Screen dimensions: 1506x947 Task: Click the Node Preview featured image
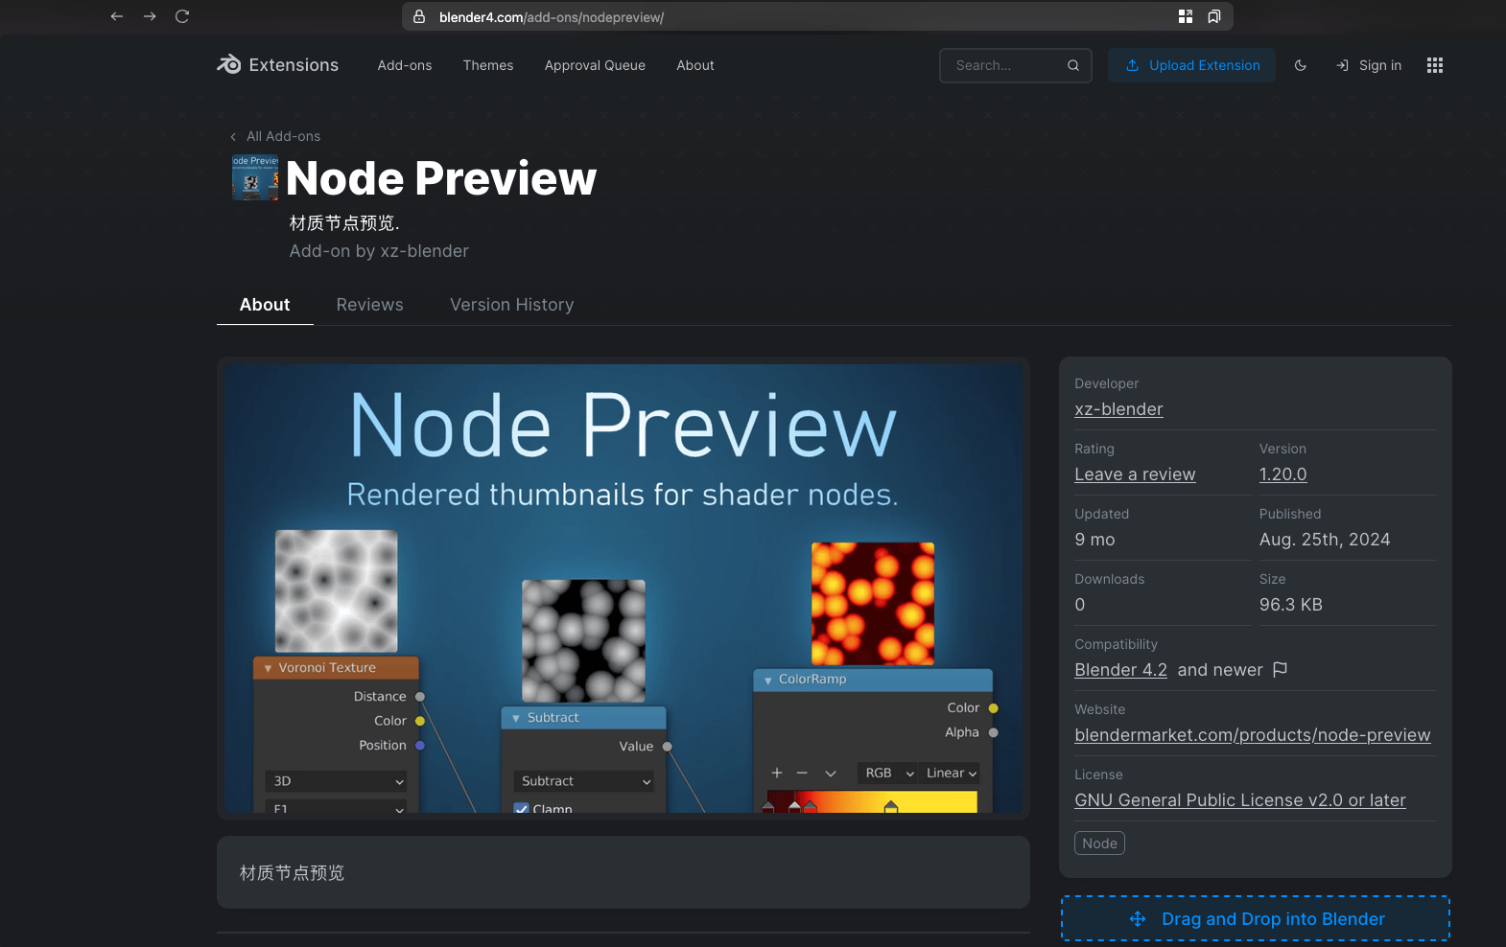pos(624,589)
